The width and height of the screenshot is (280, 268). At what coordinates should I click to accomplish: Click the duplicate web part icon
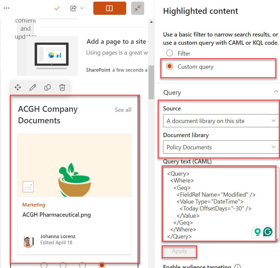point(48,87)
